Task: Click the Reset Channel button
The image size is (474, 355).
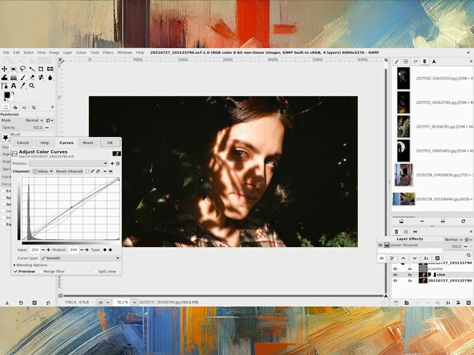Action: 71,171
